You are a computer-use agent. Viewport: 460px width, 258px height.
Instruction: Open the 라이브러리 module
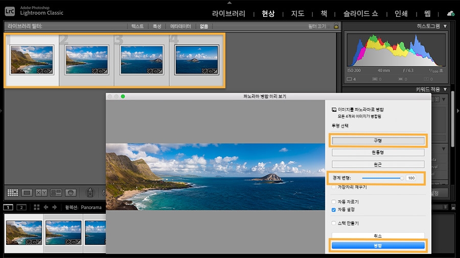228,13
